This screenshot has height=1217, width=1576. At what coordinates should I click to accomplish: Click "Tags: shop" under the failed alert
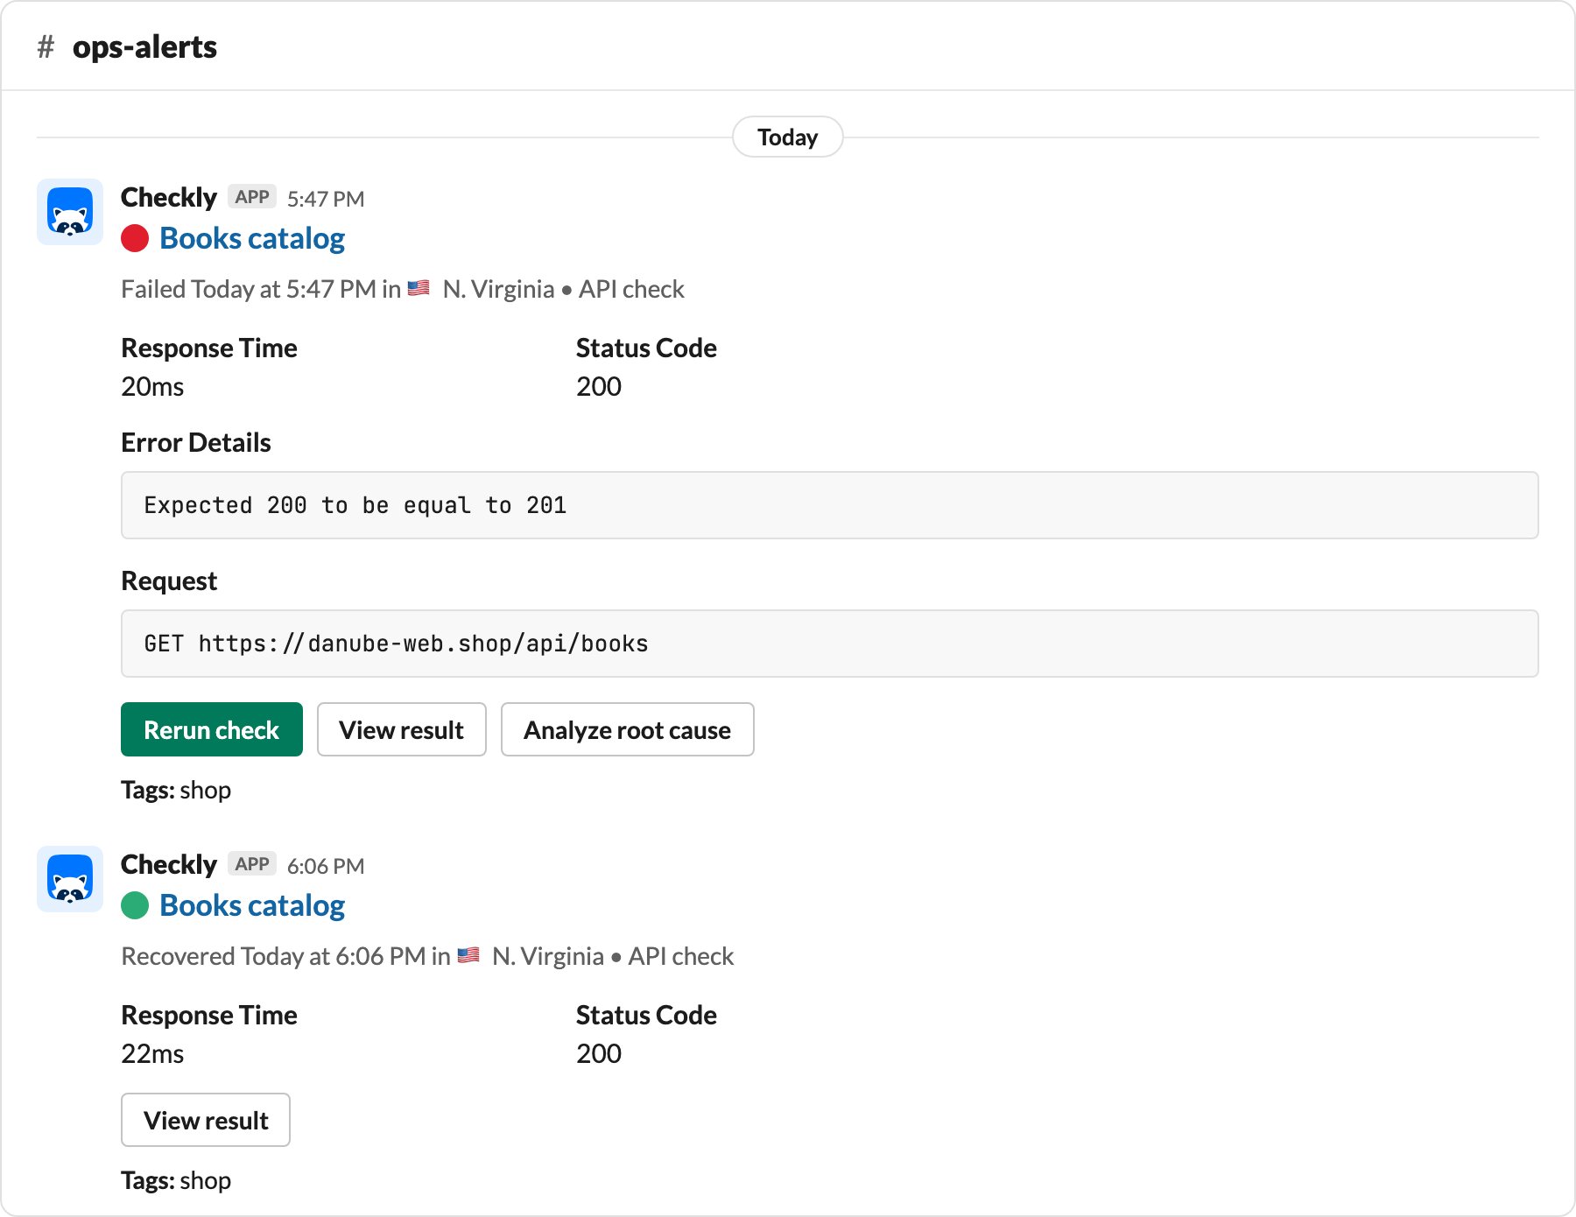(176, 790)
